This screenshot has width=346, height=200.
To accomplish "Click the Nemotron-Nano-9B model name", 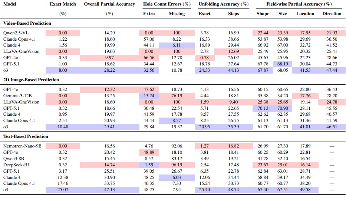I will [22, 146].
